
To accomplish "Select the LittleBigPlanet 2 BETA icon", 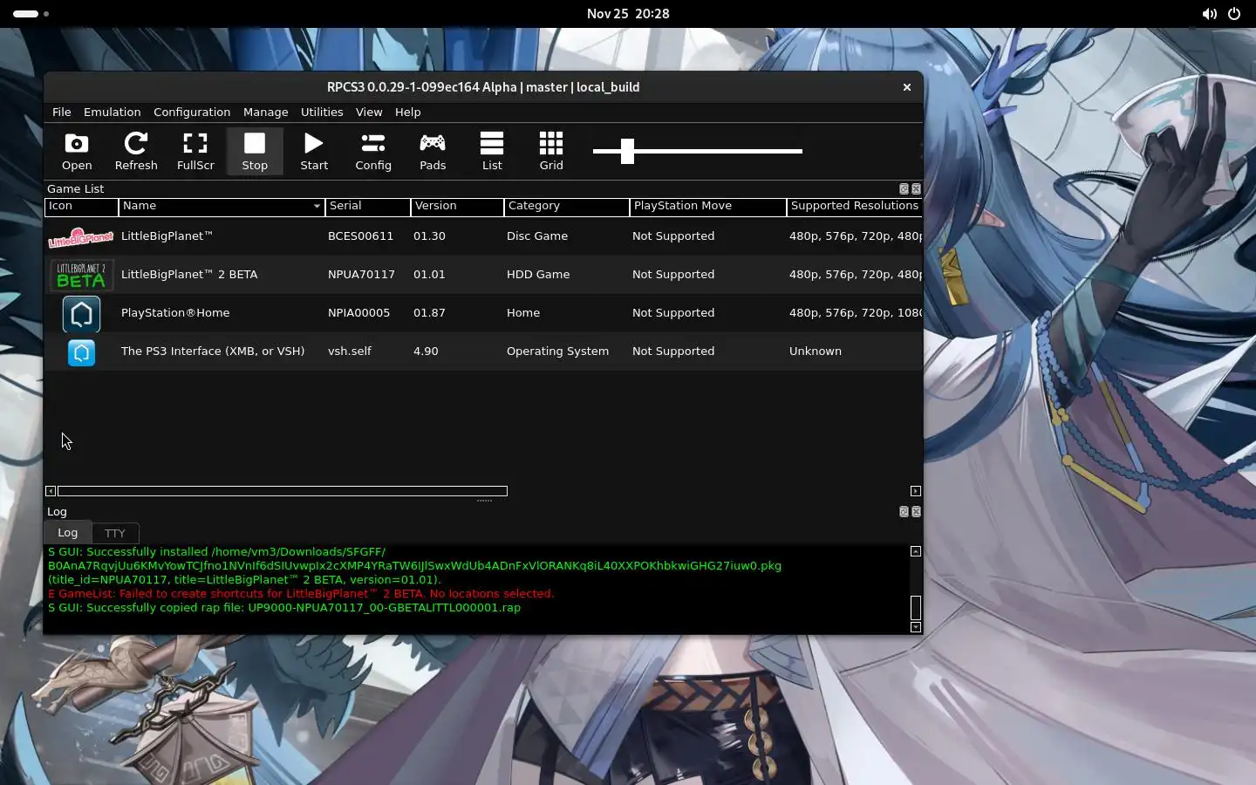I will point(81,275).
